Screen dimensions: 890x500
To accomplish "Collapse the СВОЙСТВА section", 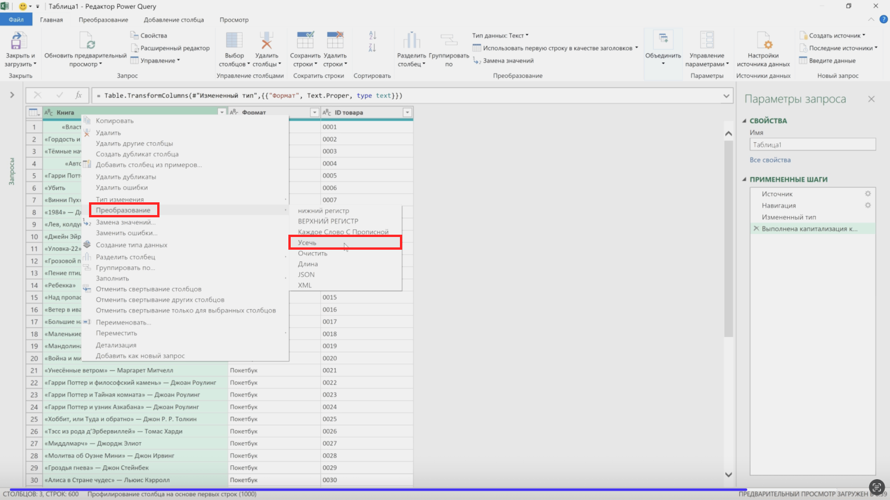I will (744, 121).
